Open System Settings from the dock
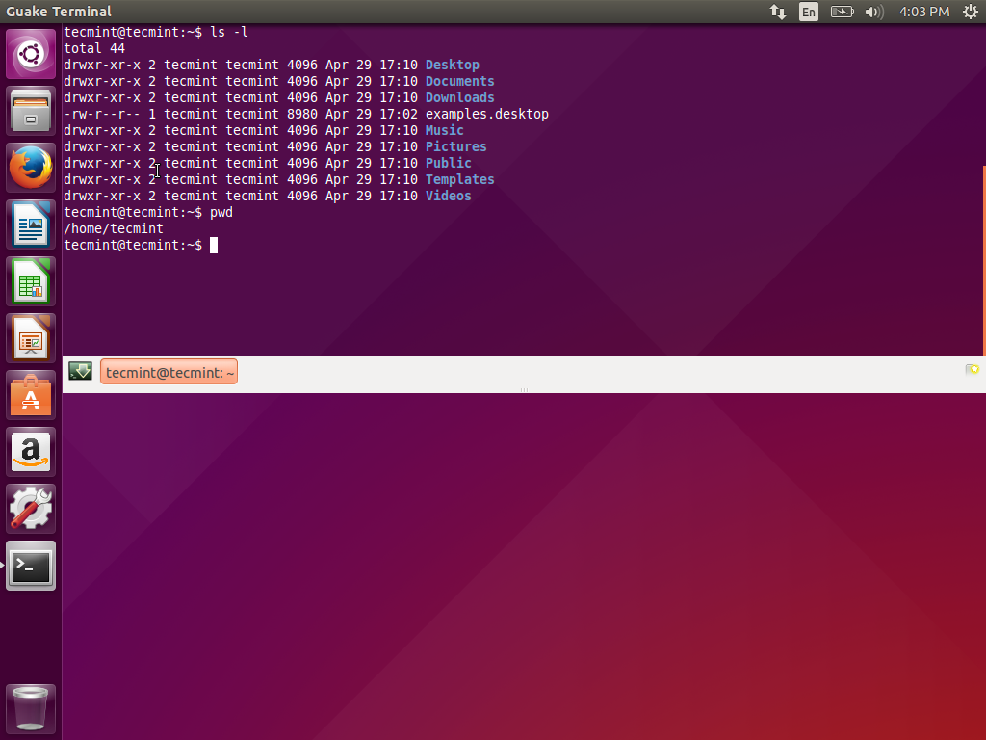986x740 pixels. 31,509
